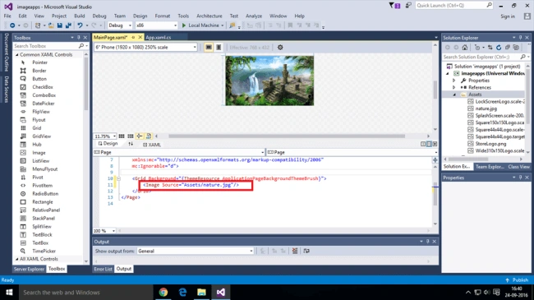Open the Team Explorer tab
The width and height of the screenshot is (534, 300).
[x=490, y=167]
